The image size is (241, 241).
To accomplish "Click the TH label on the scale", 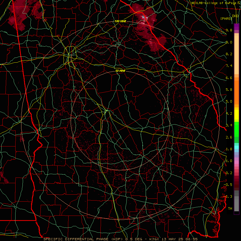I will [x=230, y=209].
